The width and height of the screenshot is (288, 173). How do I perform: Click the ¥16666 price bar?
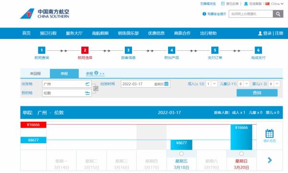click(241, 137)
